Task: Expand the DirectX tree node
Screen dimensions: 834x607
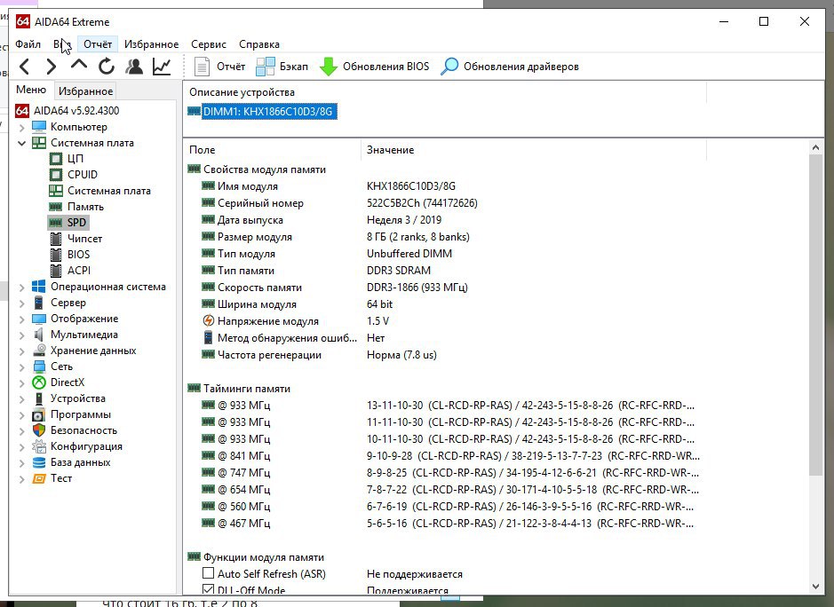Action: coord(22,382)
